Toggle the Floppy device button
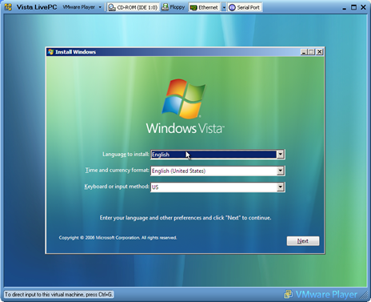The height and width of the screenshot is (302, 371). [x=174, y=7]
